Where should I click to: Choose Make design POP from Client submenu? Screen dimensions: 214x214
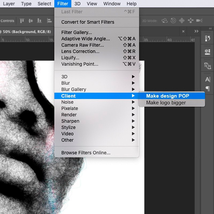168,96
